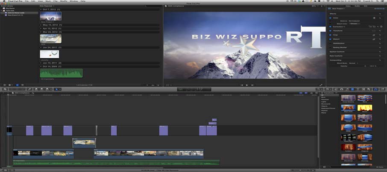Open the Retime menu in the toolbar
Image resolution: width=387 pixels, height=172 pixels.
pos(328,89)
